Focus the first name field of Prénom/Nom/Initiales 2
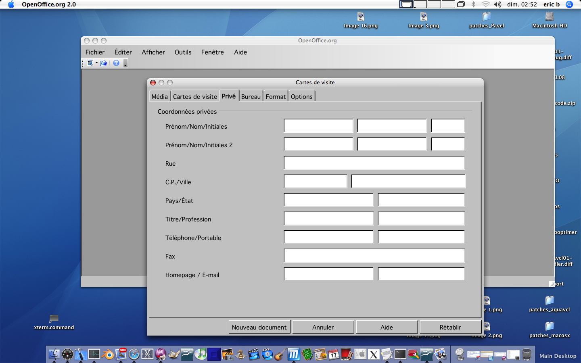 tap(318, 144)
